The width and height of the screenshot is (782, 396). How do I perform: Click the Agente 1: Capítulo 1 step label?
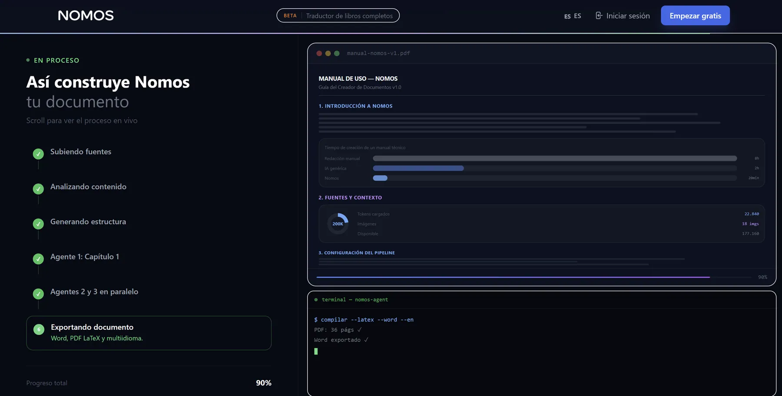point(85,257)
